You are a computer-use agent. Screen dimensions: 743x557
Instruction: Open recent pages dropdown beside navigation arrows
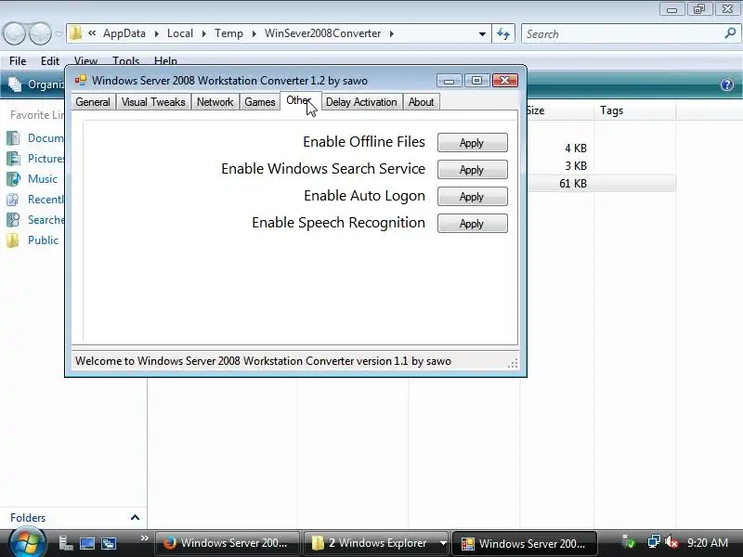(59, 33)
